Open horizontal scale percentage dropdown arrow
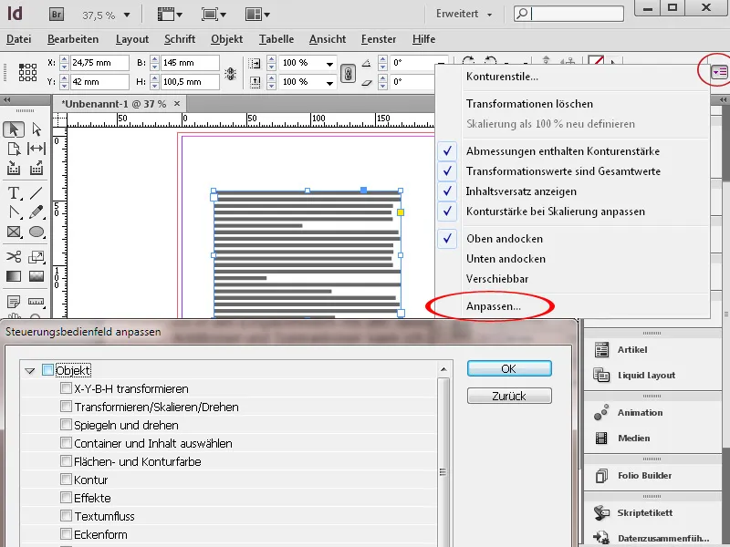The image size is (730, 547). point(329,64)
